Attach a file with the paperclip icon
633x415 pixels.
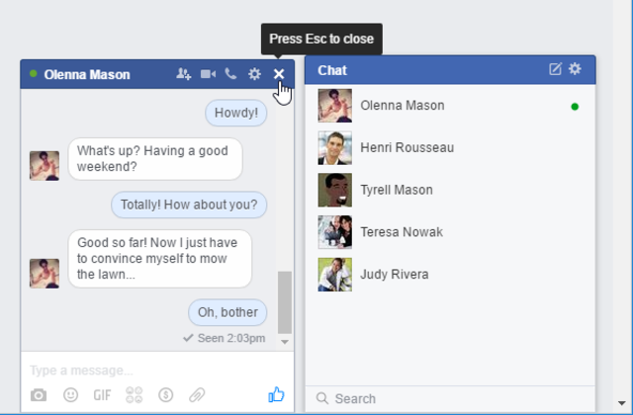coord(197,395)
